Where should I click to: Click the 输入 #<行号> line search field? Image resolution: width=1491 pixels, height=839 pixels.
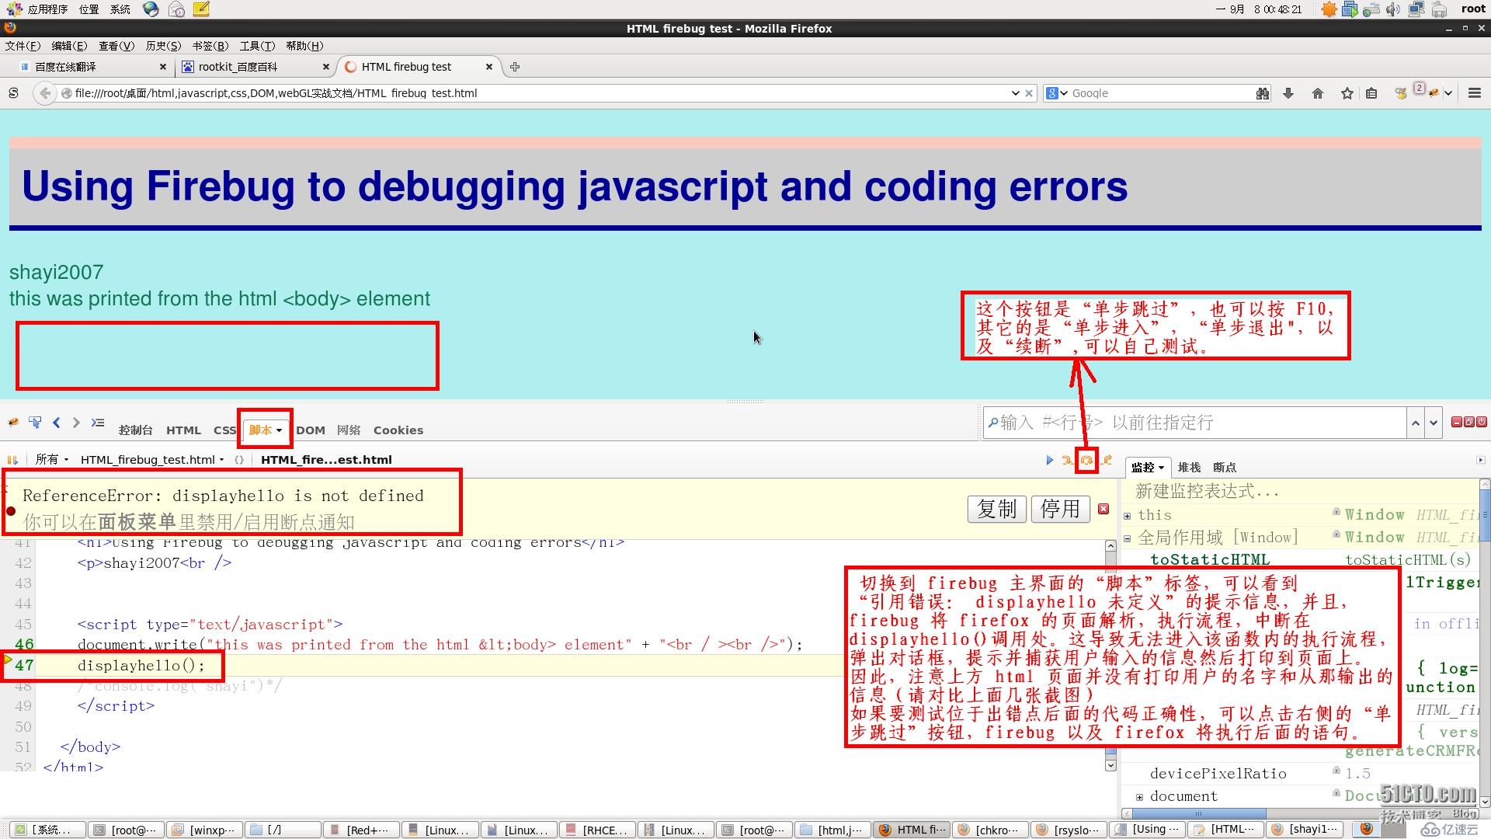click(1195, 423)
